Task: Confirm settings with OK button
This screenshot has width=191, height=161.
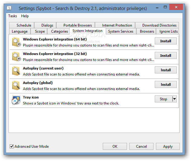Action: click(x=115, y=146)
